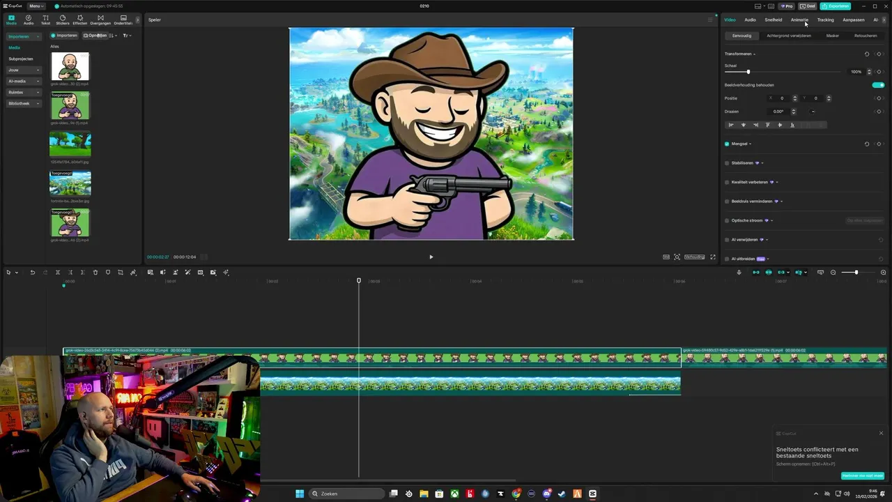The height and width of the screenshot is (502, 892).
Task: Show more property tabs arrow
Action: pyautogui.click(x=884, y=20)
